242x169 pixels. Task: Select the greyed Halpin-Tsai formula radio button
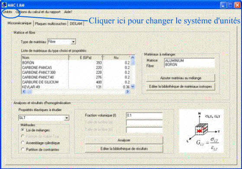[x=23, y=136]
